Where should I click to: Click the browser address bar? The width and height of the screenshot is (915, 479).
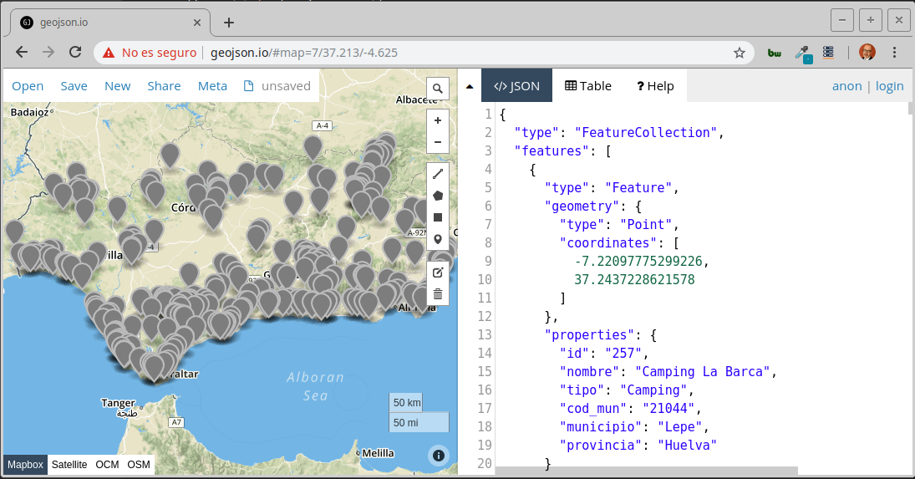468,52
